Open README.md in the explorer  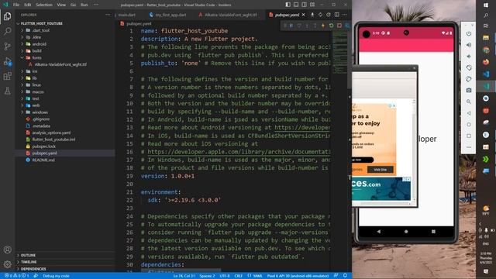(43, 160)
